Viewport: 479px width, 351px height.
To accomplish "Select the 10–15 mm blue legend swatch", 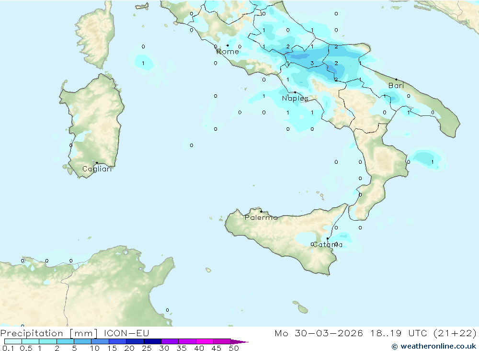I will (x=100, y=341).
